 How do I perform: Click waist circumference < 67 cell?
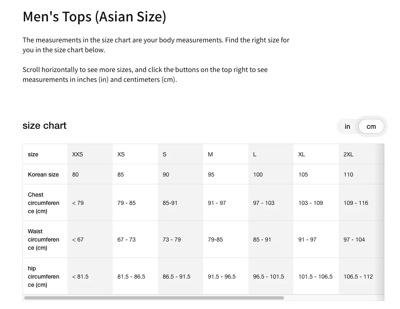[78, 239]
